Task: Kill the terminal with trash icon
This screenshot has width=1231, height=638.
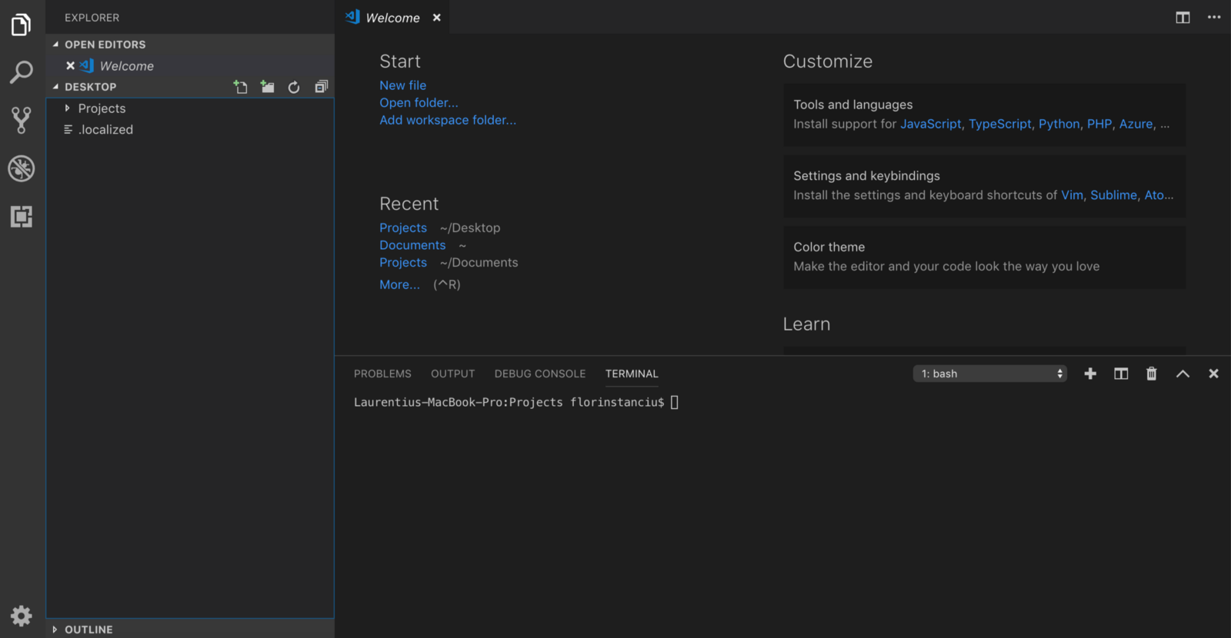Action: [x=1151, y=374]
